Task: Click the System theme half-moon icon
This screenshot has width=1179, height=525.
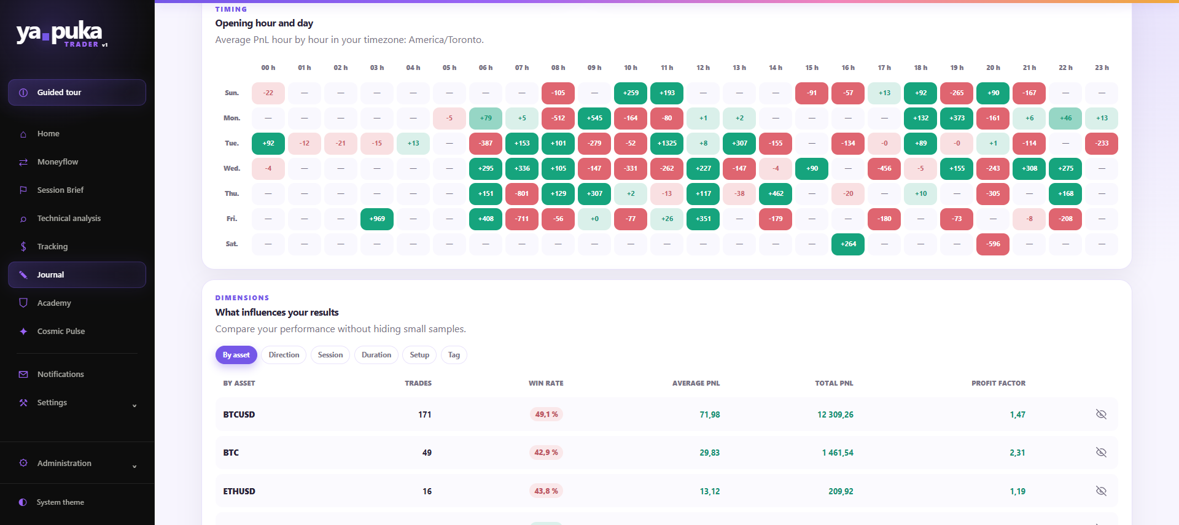Action: coord(23,502)
